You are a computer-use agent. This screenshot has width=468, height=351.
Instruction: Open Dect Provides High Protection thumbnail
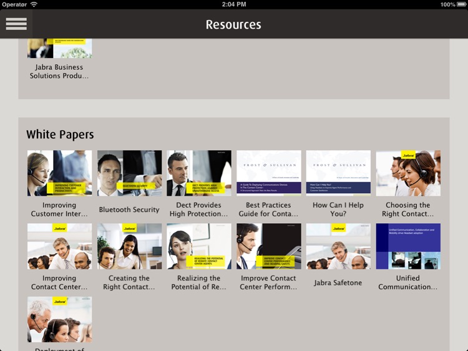[x=199, y=173]
